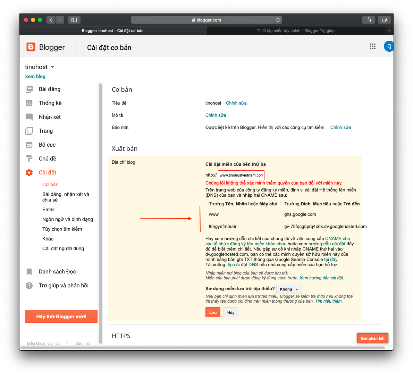Click the Bố cục layout icon
413x376 pixels.
point(29,145)
